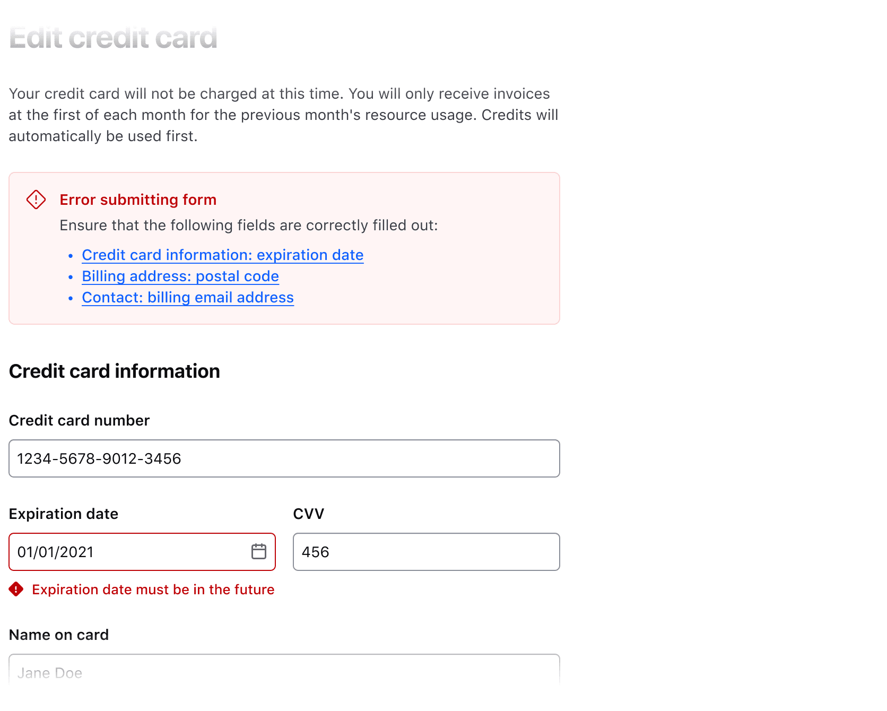Click the Error submitting form heading
The height and width of the screenshot is (711, 887).
pos(137,200)
